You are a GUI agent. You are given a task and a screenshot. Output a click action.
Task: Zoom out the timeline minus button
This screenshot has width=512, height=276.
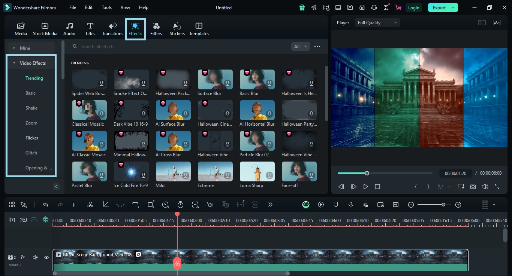[x=411, y=205]
